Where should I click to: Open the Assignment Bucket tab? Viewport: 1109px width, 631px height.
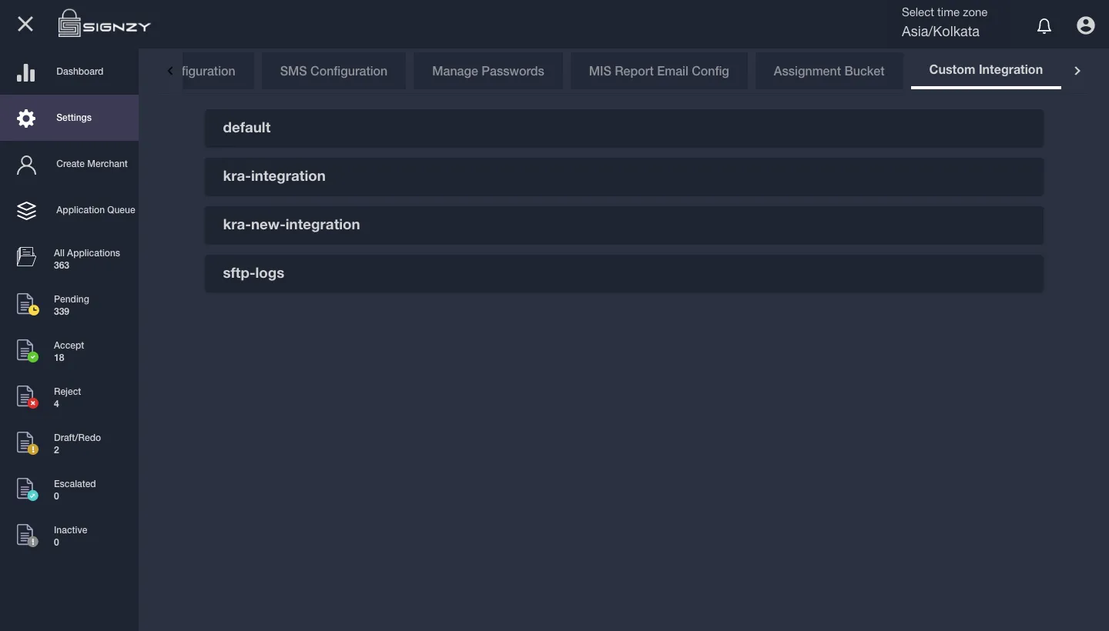point(829,71)
